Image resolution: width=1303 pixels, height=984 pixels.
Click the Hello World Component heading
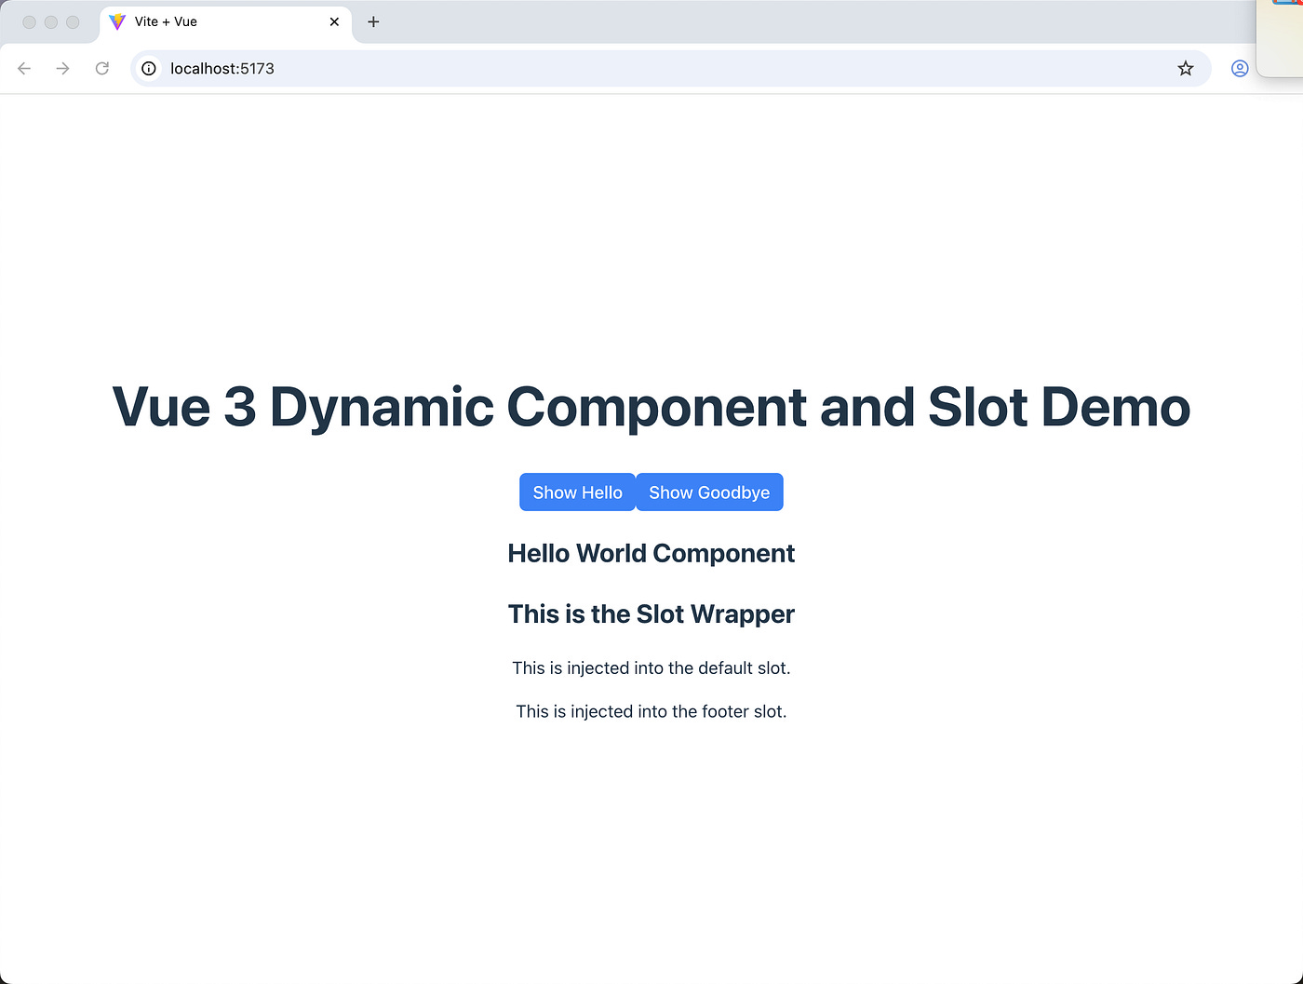tap(651, 553)
